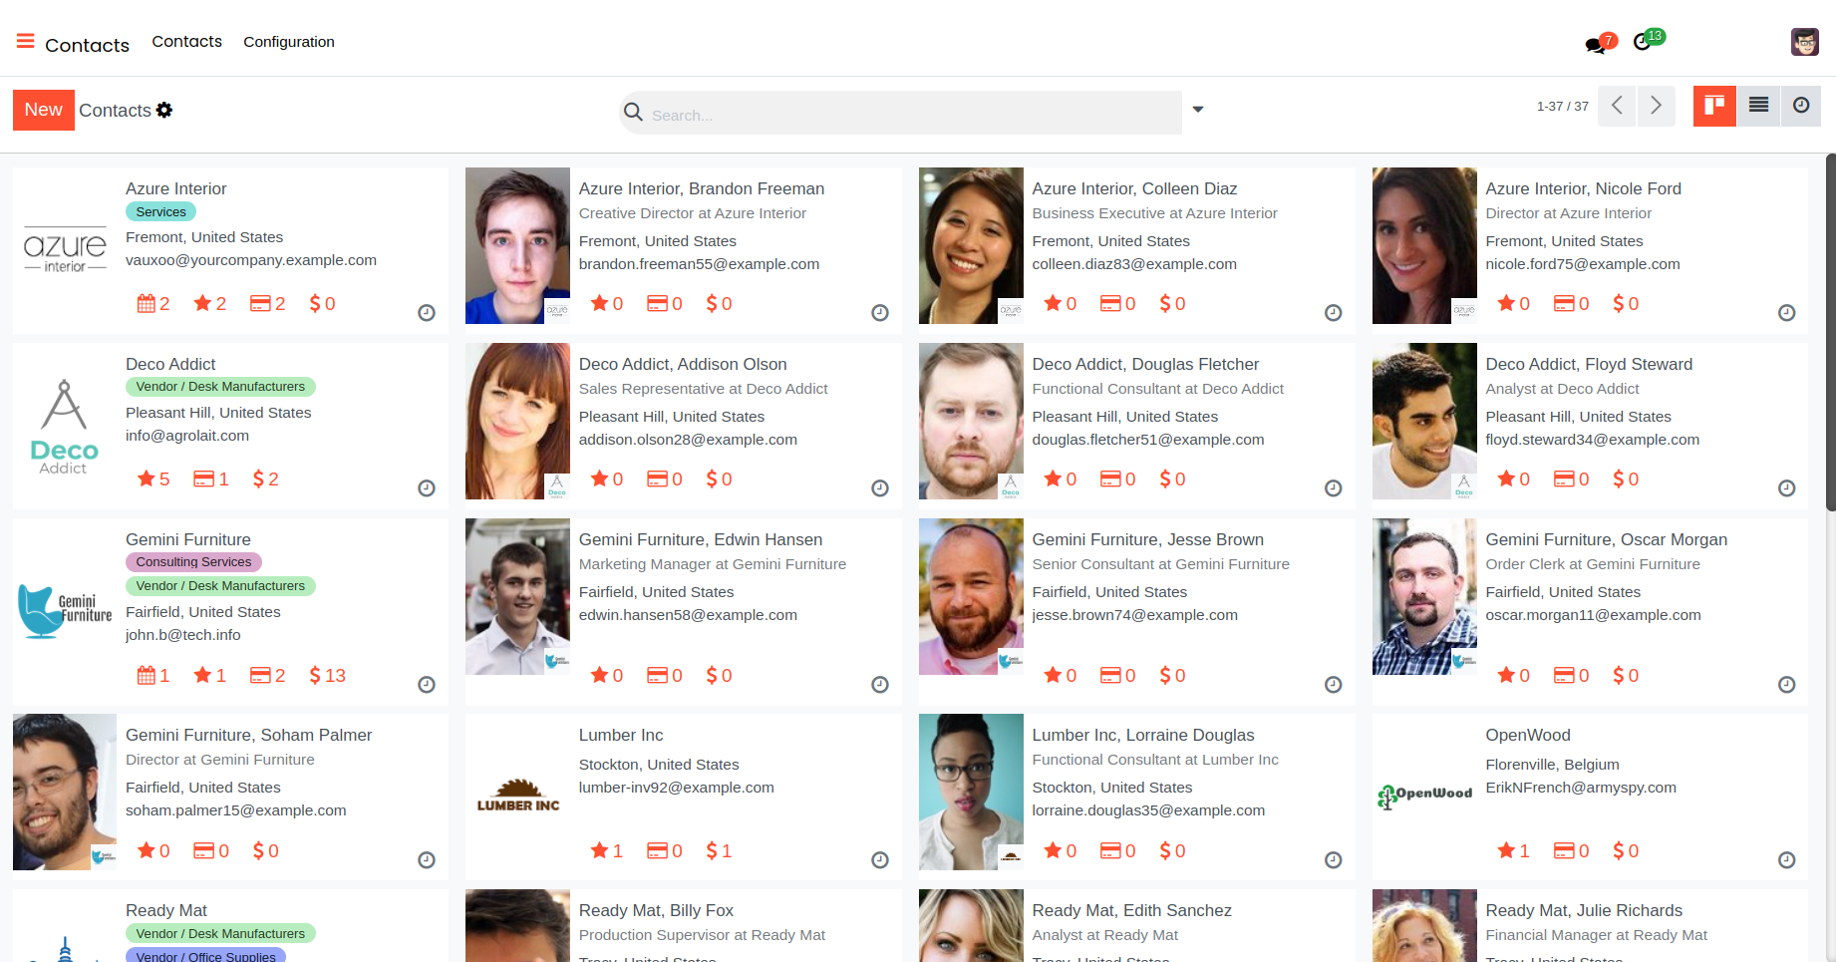The height and width of the screenshot is (962, 1836).
Task: Click the text 'Fairfield, United States' under Edwin Hansen
Action: [656, 592]
